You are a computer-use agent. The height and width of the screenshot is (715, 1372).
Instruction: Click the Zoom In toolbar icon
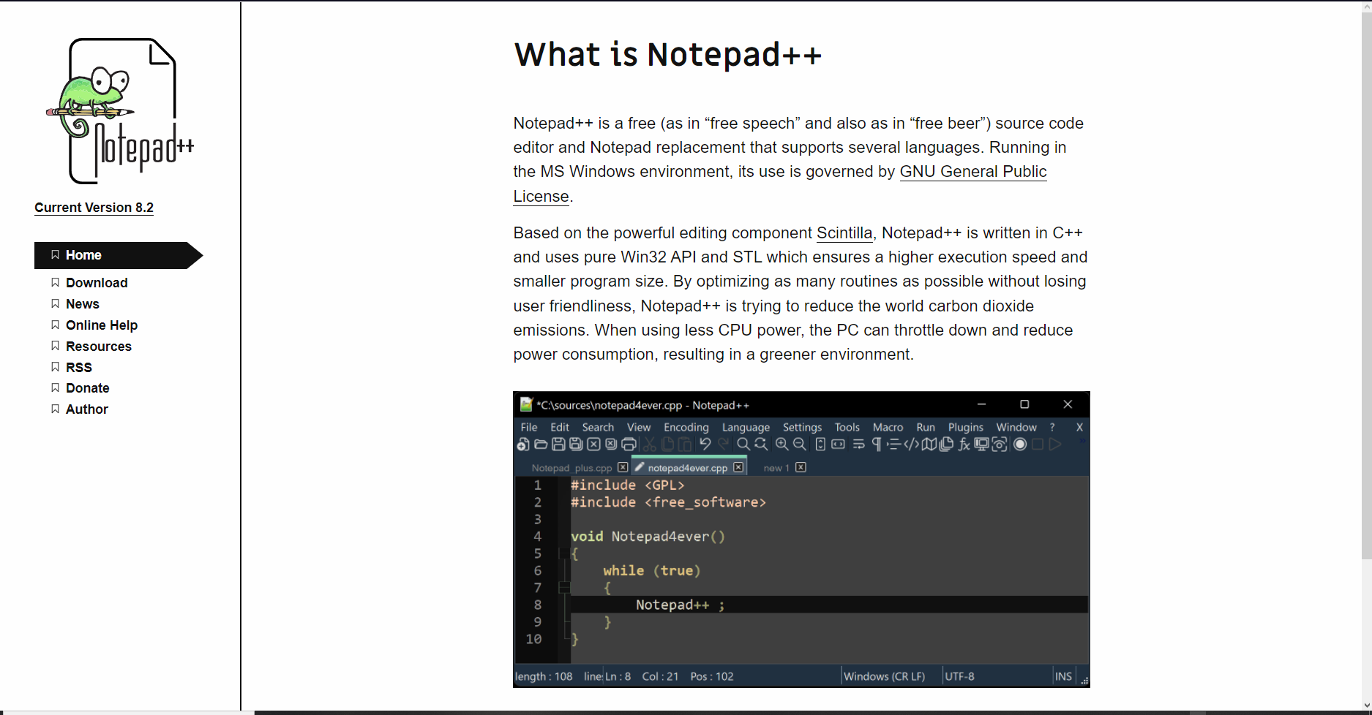(782, 444)
